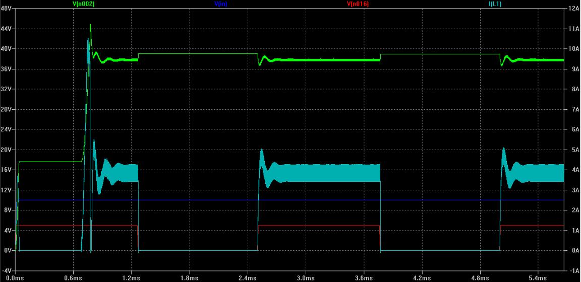Select the 12A label on right axis
The image size is (581, 282).
click(x=573, y=9)
